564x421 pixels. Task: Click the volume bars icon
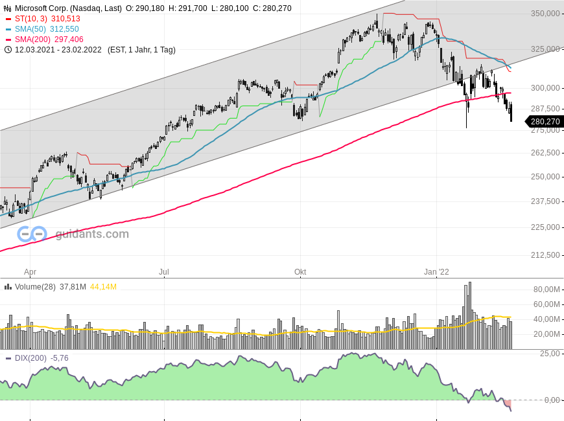click(8, 287)
